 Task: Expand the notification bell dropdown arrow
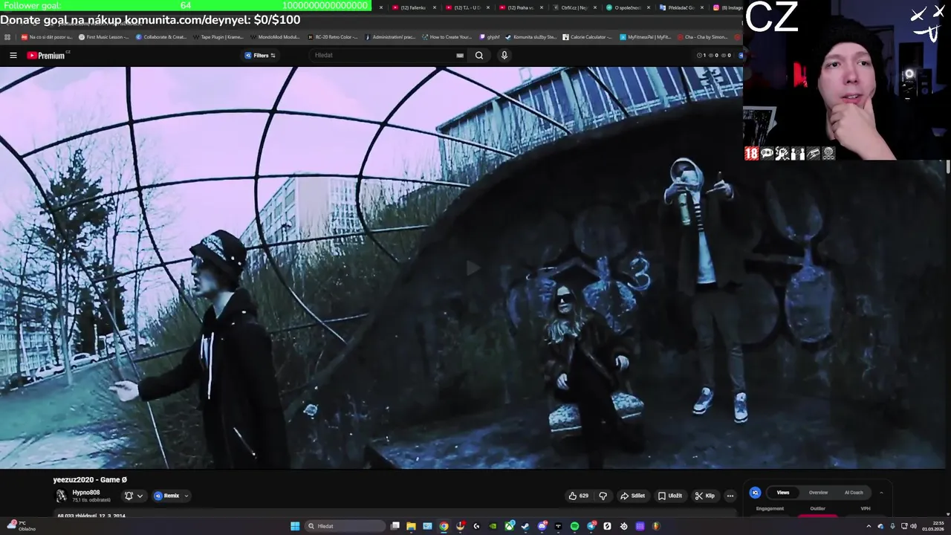pos(140,496)
